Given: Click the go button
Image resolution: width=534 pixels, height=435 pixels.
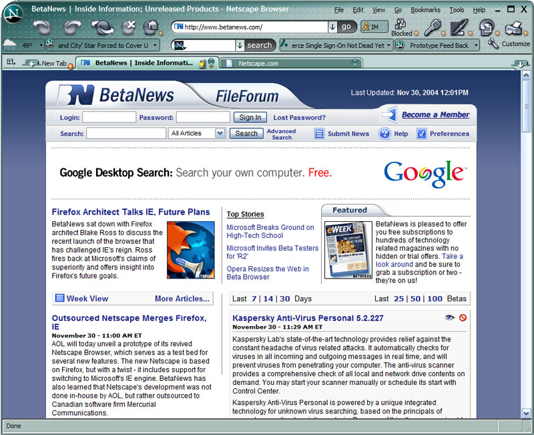Looking at the screenshot, I should [x=346, y=27].
